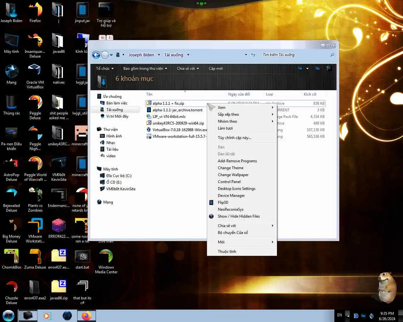The width and height of the screenshot is (403, 322).
Task: Select Tùy chỉnh cặp này menu entry
Action: pos(242,138)
